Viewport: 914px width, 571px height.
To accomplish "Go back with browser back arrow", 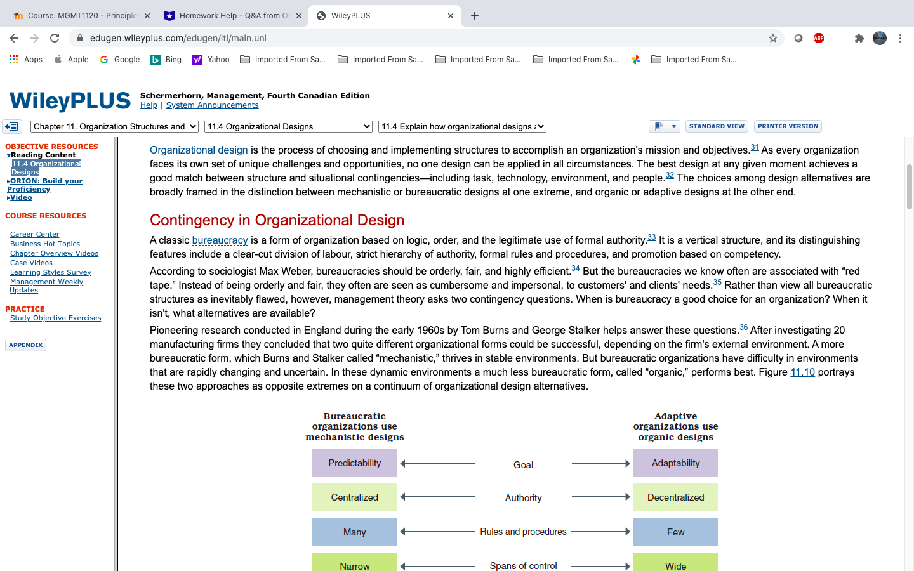I will (x=14, y=38).
